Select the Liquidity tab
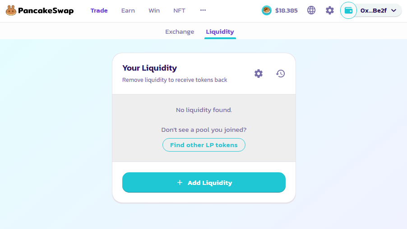Screen dimensions: 407x229 pyautogui.click(x=220, y=32)
